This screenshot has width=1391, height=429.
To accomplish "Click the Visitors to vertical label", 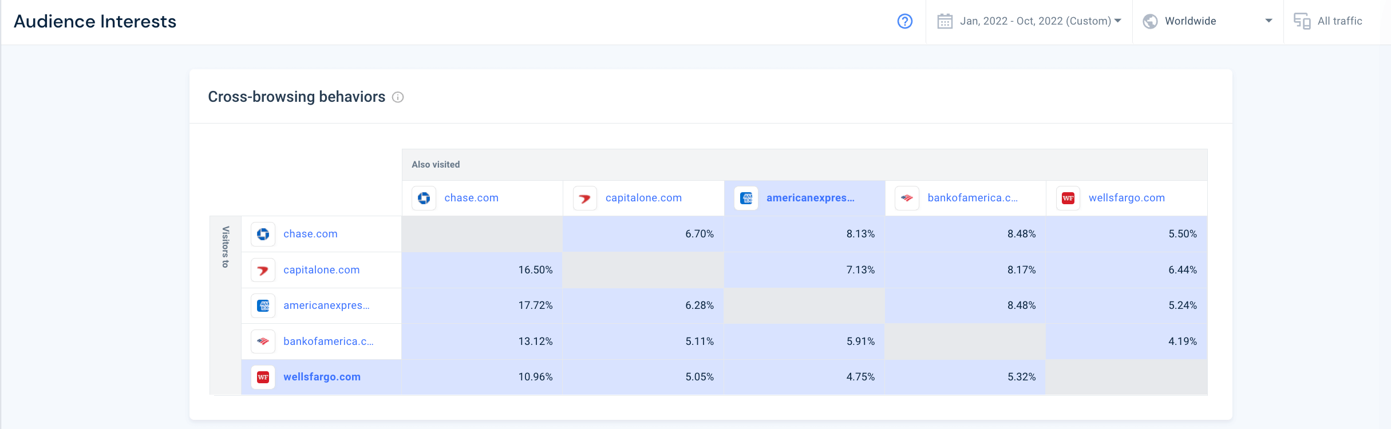I will tap(226, 247).
